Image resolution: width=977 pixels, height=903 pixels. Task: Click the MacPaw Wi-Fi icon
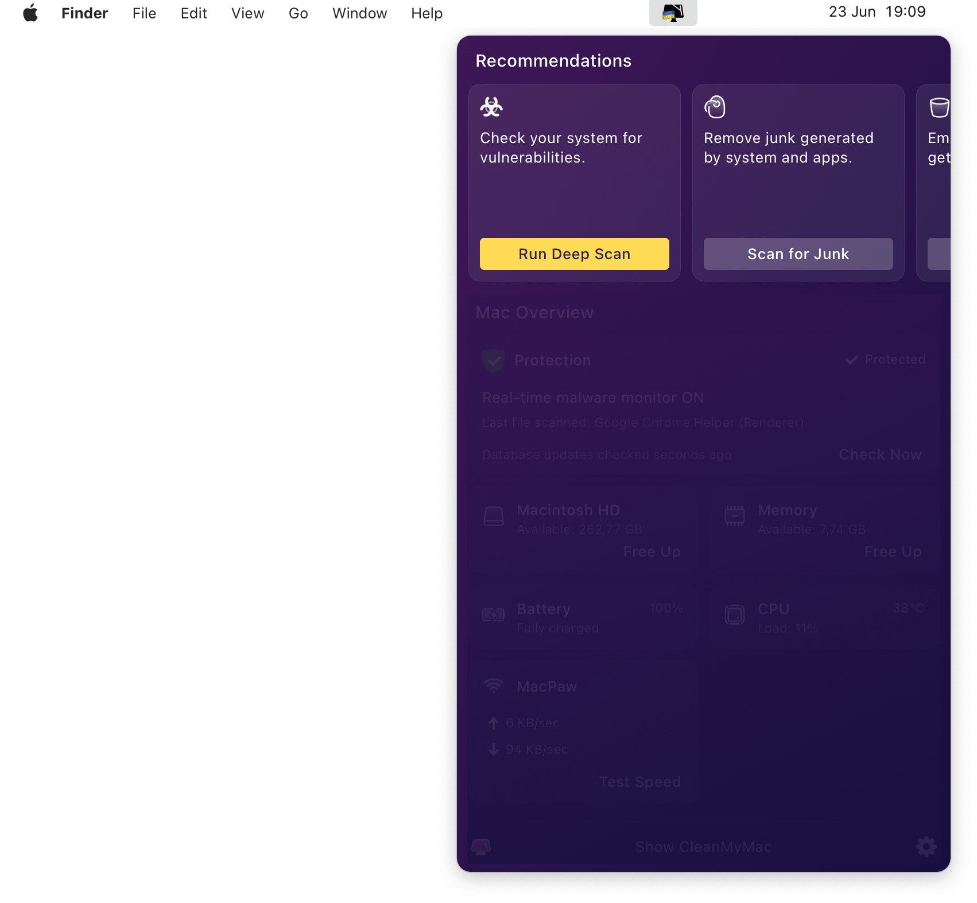(494, 685)
